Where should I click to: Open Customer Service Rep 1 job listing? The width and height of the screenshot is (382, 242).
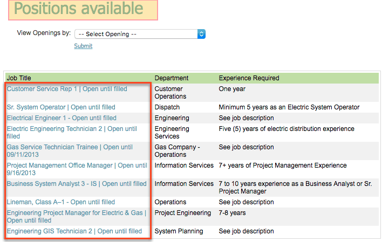67,89
